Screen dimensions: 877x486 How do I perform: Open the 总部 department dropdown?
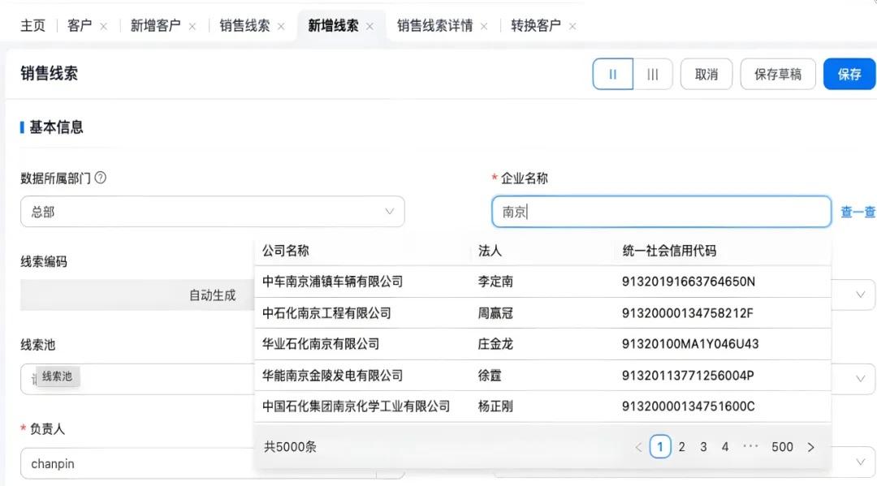coord(390,211)
